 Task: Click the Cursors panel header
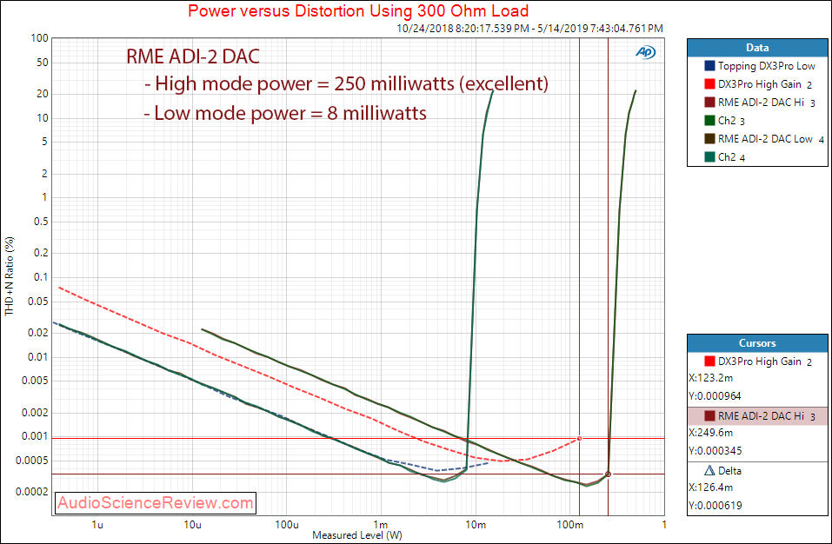point(757,343)
